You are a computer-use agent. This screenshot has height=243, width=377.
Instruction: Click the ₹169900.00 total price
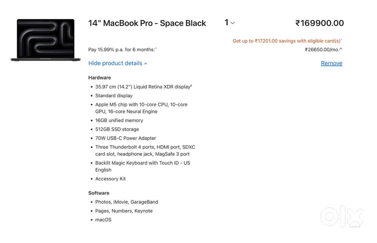(x=320, y=23)
